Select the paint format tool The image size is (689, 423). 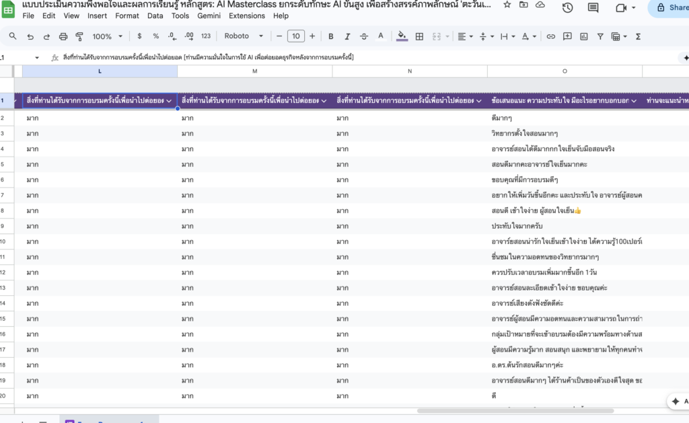click(x=79, y=36)
